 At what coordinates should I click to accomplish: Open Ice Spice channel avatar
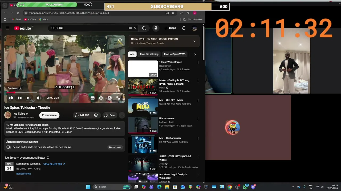[x=8, y=115]
